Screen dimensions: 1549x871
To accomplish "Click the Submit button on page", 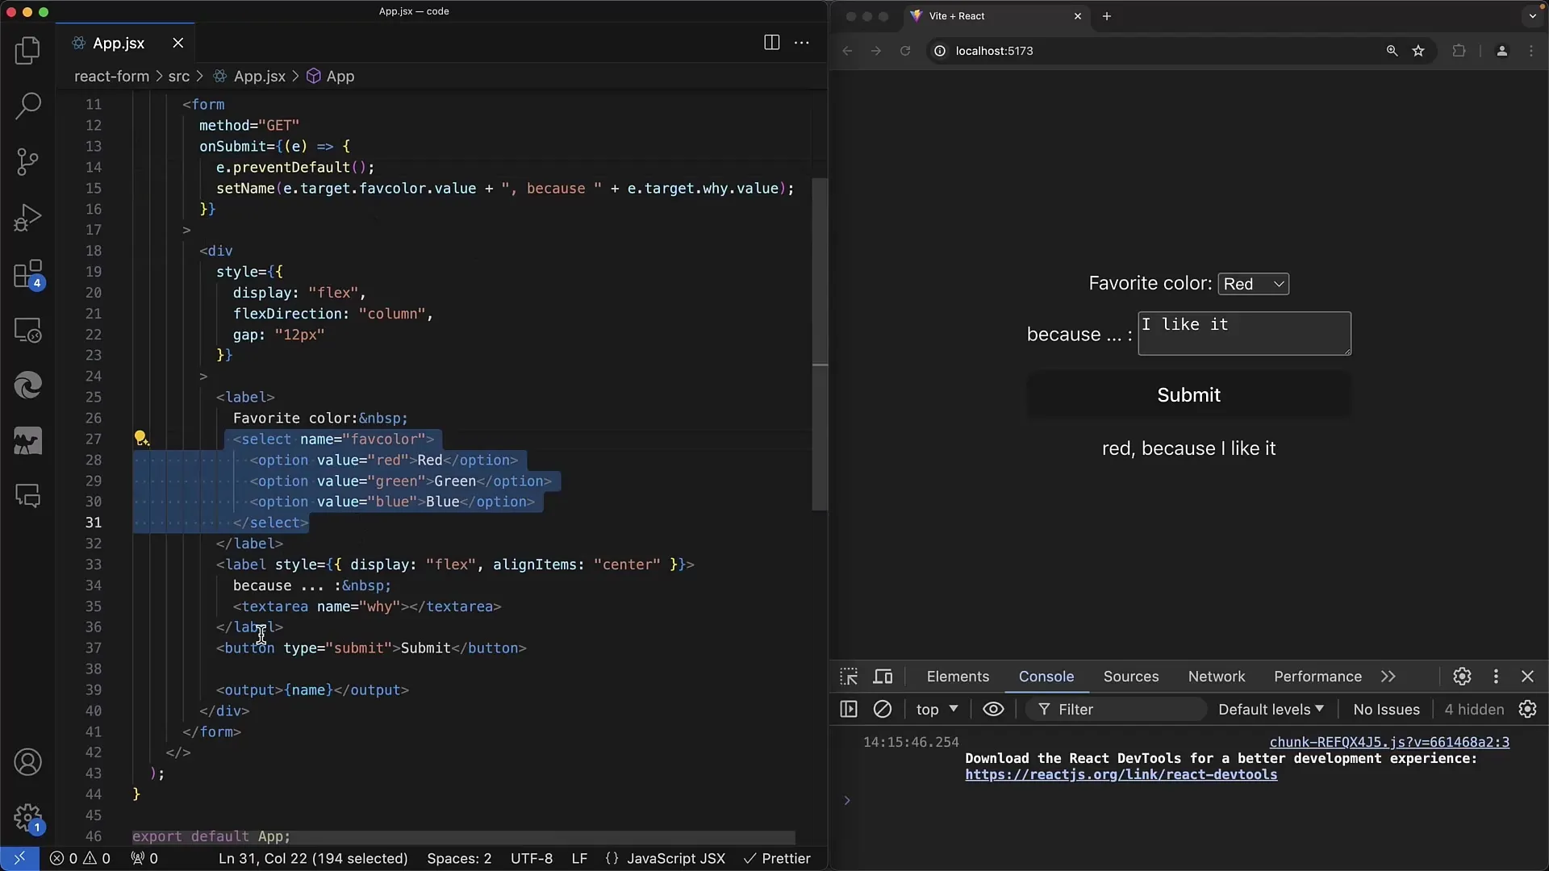I will pos(1188,394).
